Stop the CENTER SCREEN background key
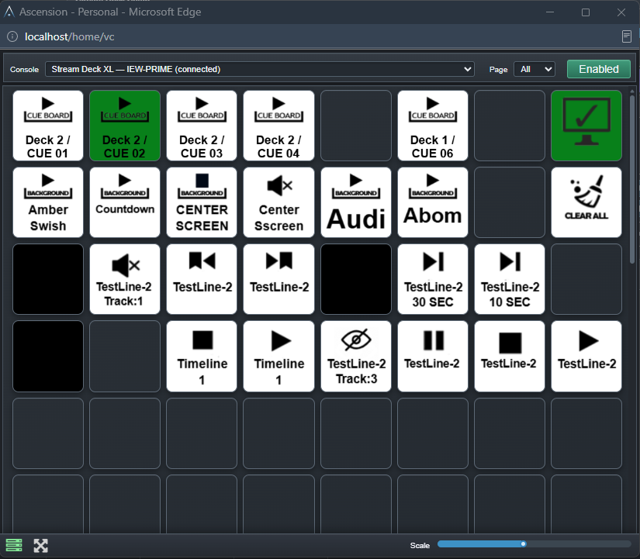640x559 pixels. coord(202,202)
